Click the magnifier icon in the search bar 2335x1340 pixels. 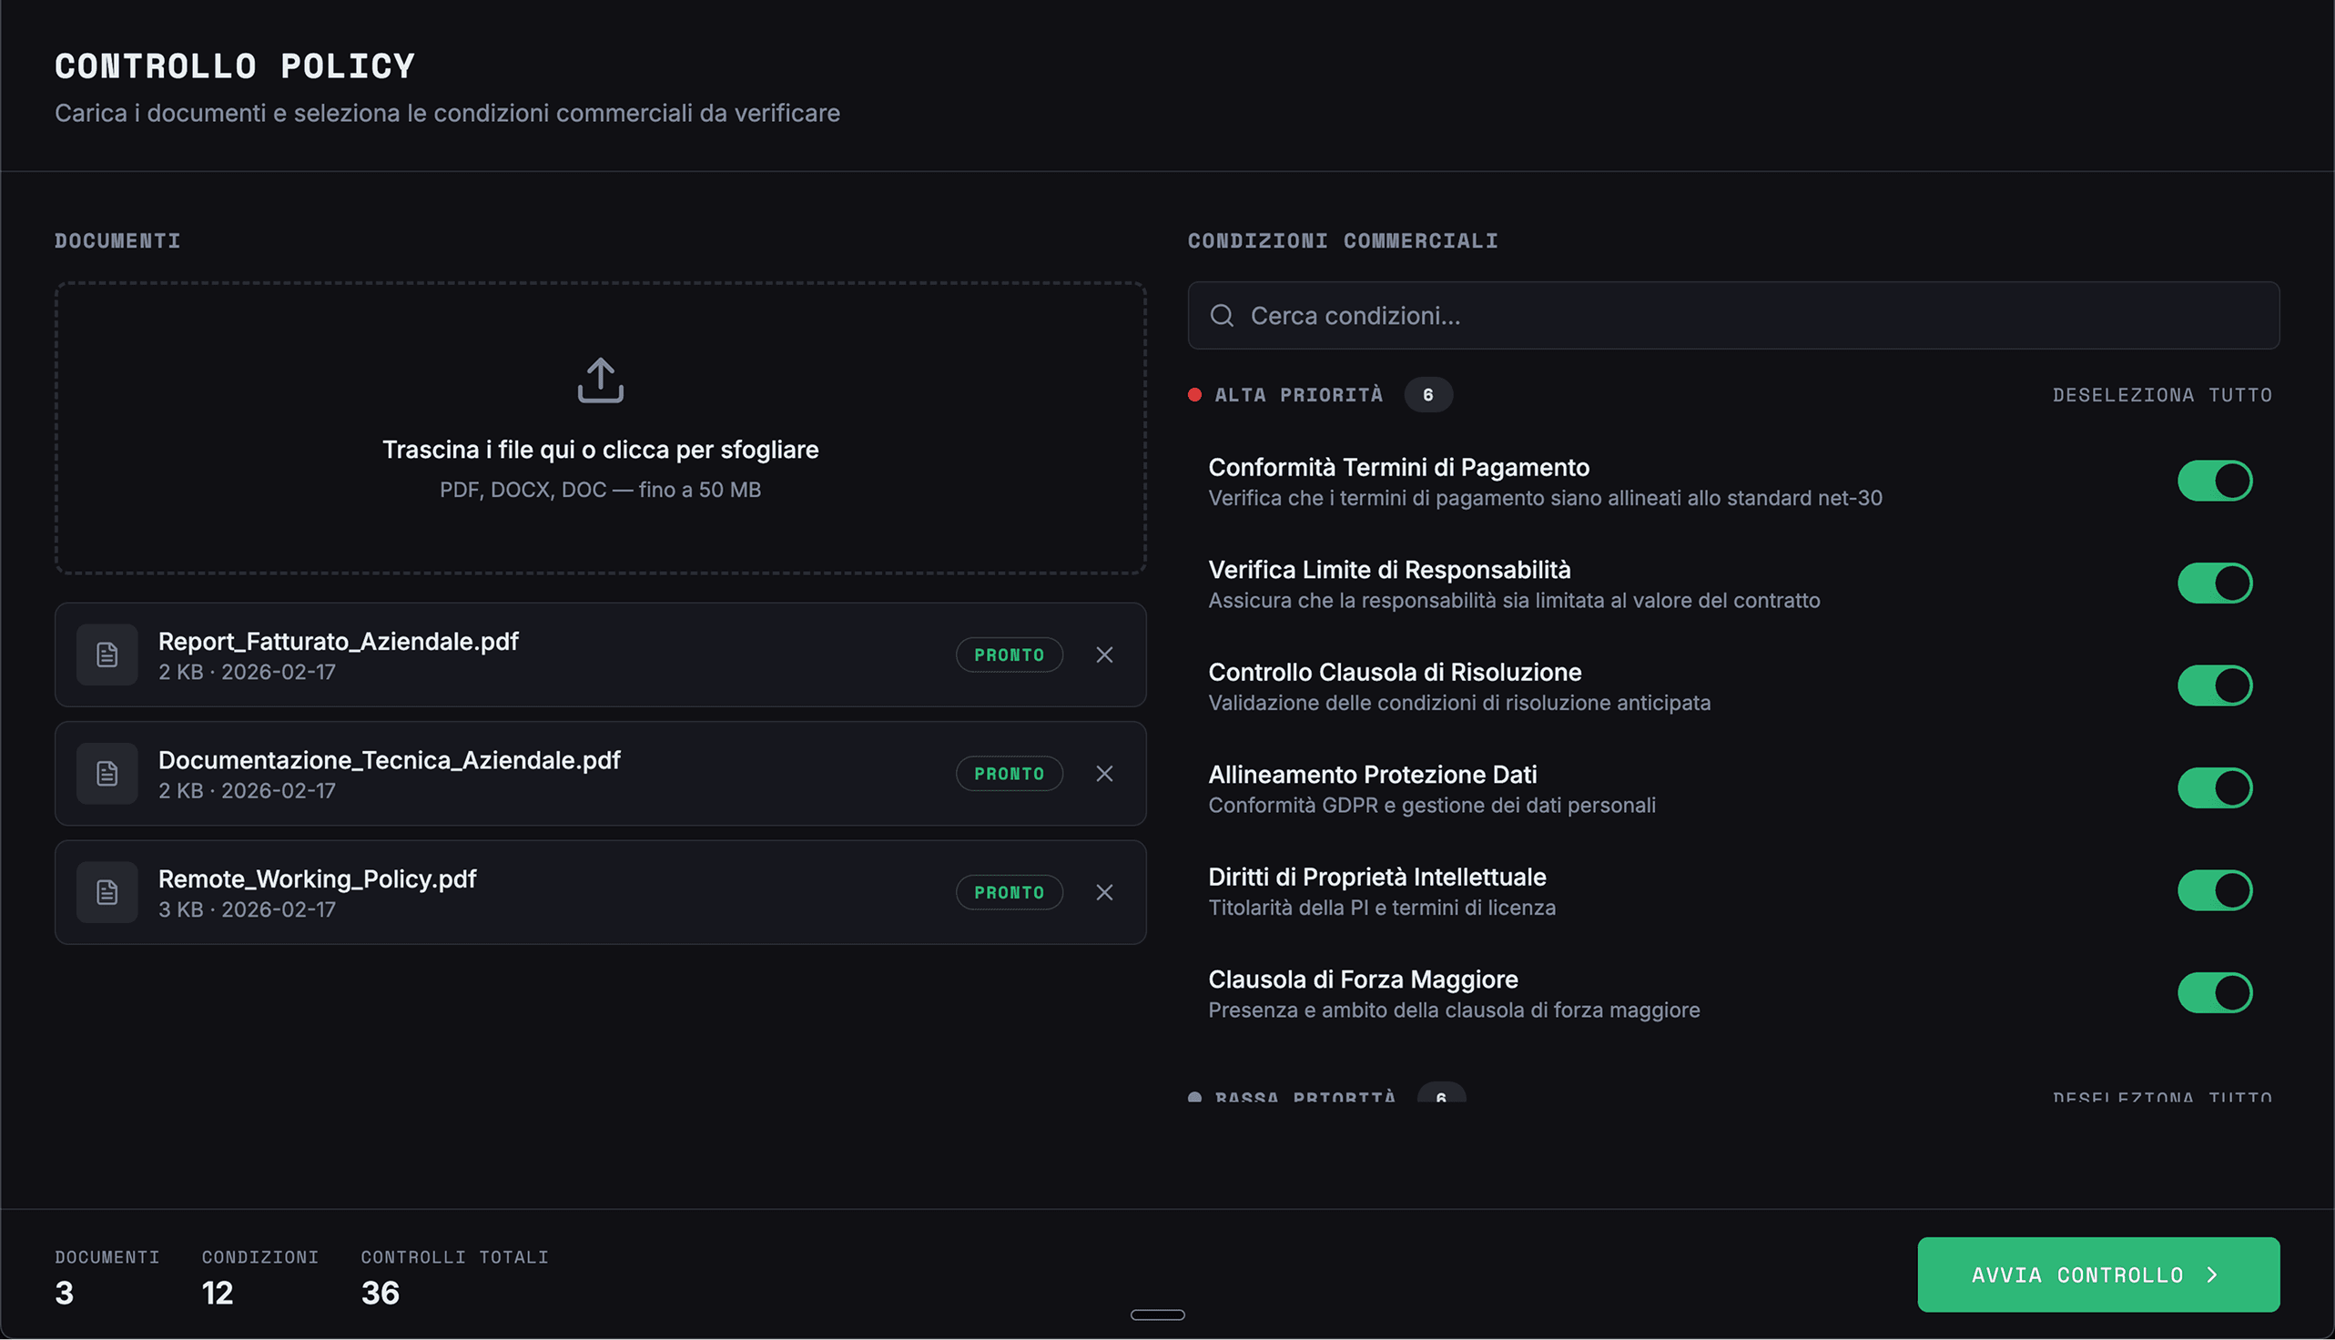click(1222, 316)
